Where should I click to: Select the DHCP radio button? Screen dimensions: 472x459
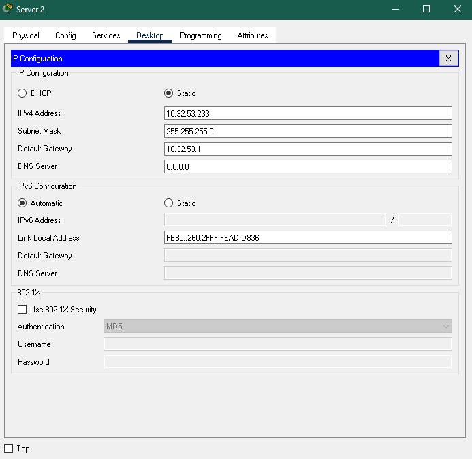tap(22, 93)
